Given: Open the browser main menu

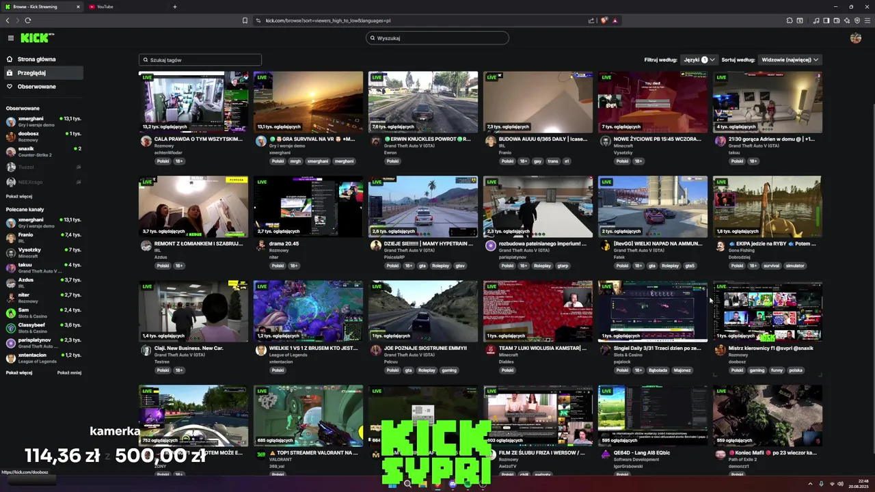Looking at the screenshot, I should (867, 20).
